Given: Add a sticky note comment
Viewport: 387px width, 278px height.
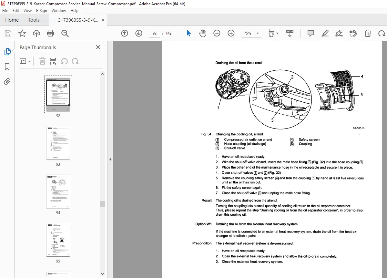Looking at the screenshot, I should (x=311, y=33).
